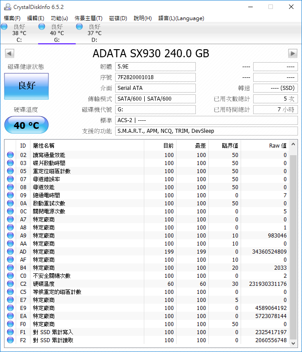Click status icon for attribute 02

pos(10,155)
